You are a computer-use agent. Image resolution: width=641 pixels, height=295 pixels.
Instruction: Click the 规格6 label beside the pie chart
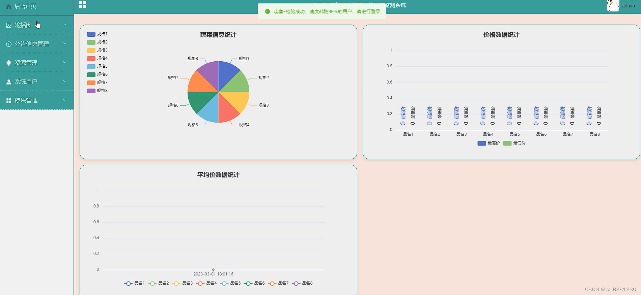point(173,105)
